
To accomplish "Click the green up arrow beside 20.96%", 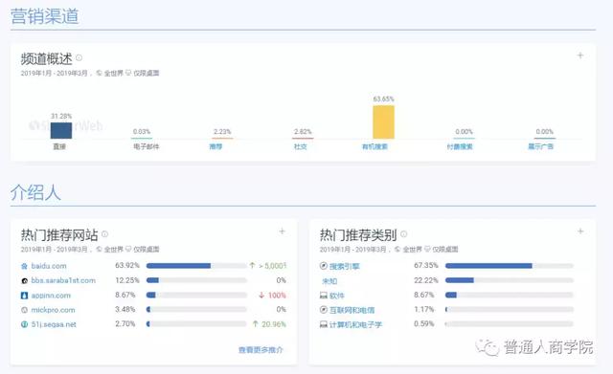I will point(256,324).
